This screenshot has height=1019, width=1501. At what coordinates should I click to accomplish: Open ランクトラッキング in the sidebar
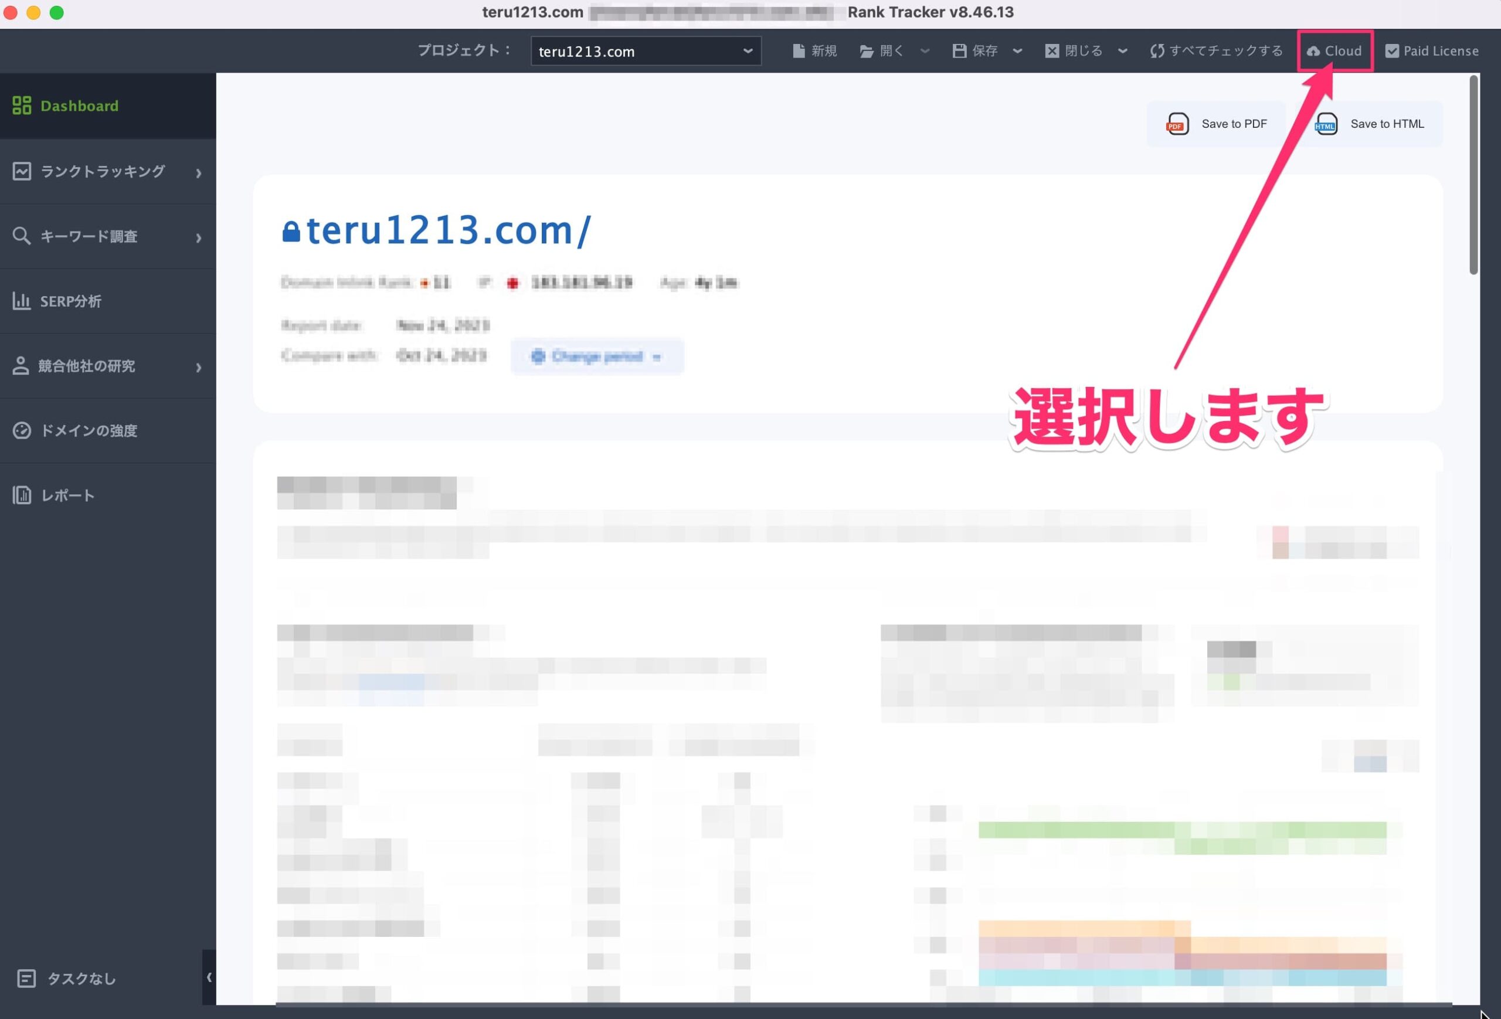point(108,172)
